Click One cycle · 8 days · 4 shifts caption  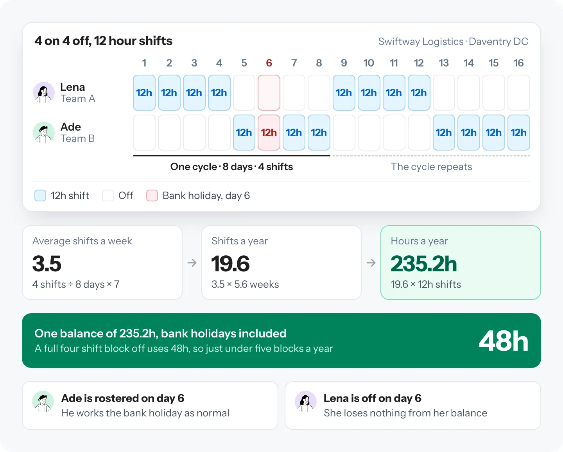(231, 167)
